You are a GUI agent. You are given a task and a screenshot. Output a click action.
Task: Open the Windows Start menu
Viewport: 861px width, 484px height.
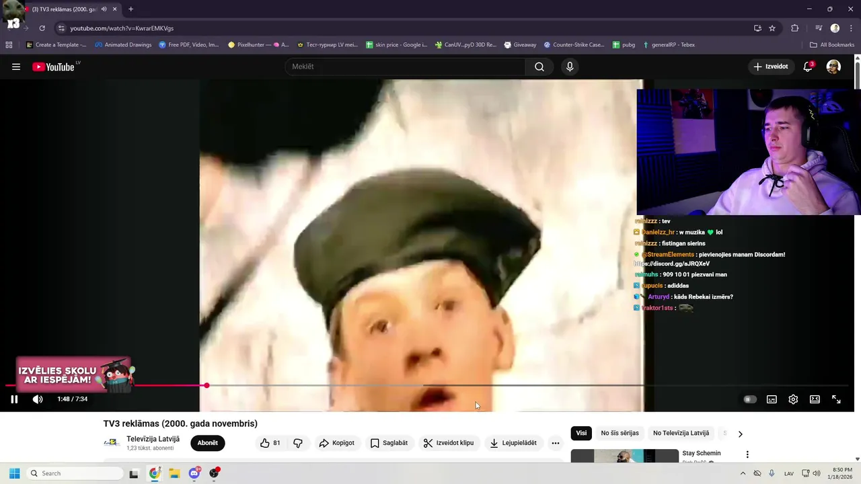(x=14, y=473)
